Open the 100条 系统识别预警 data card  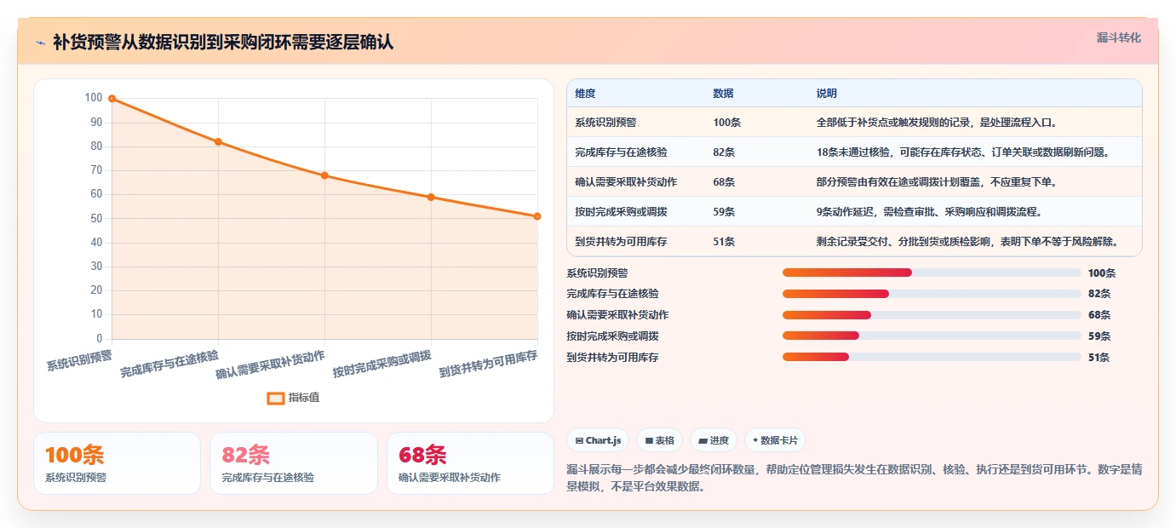tap(117, 463)
